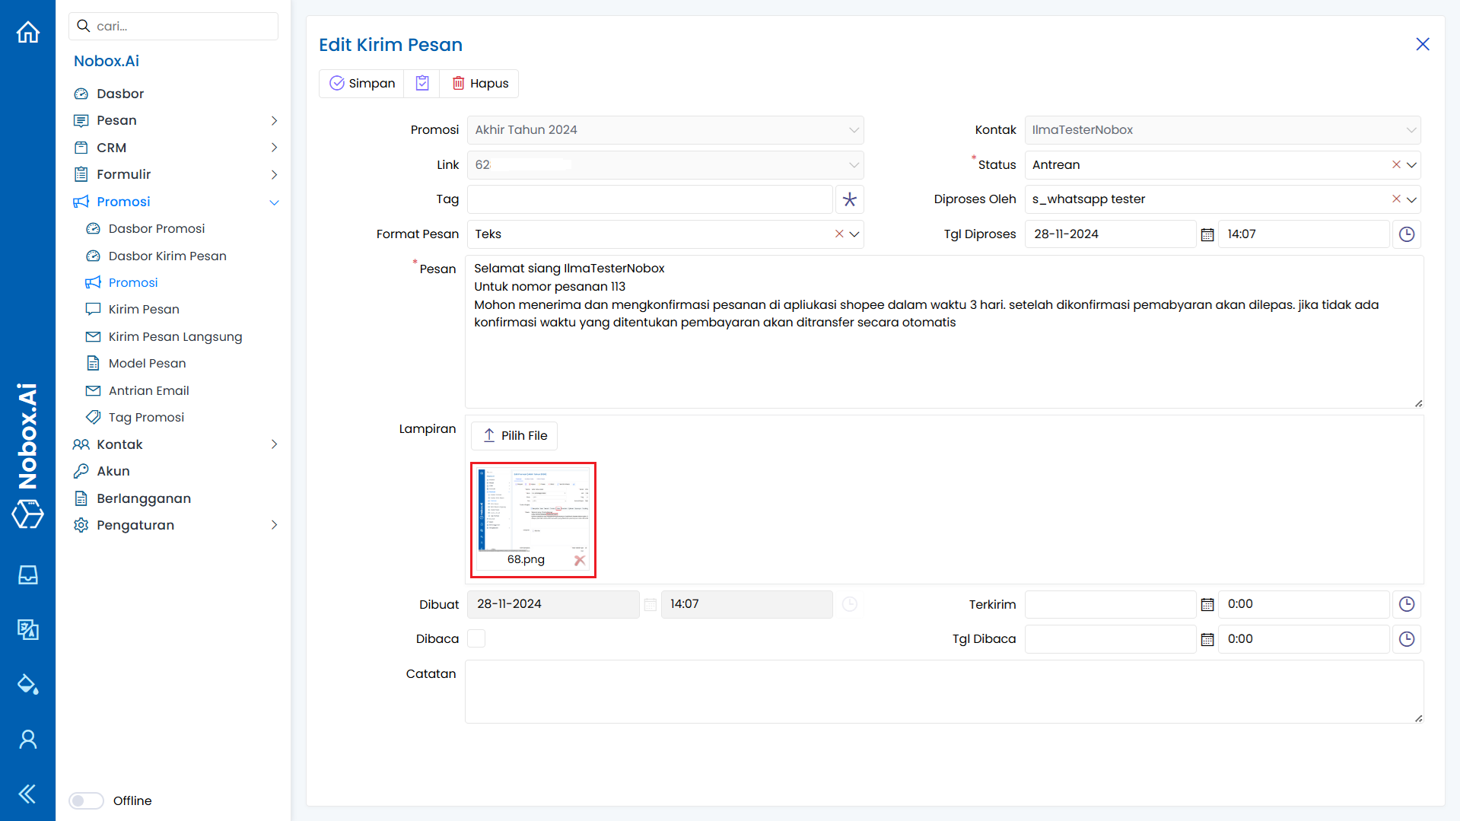Click the Simpan button
1460x821 pixels.
[x=362, y=84]
